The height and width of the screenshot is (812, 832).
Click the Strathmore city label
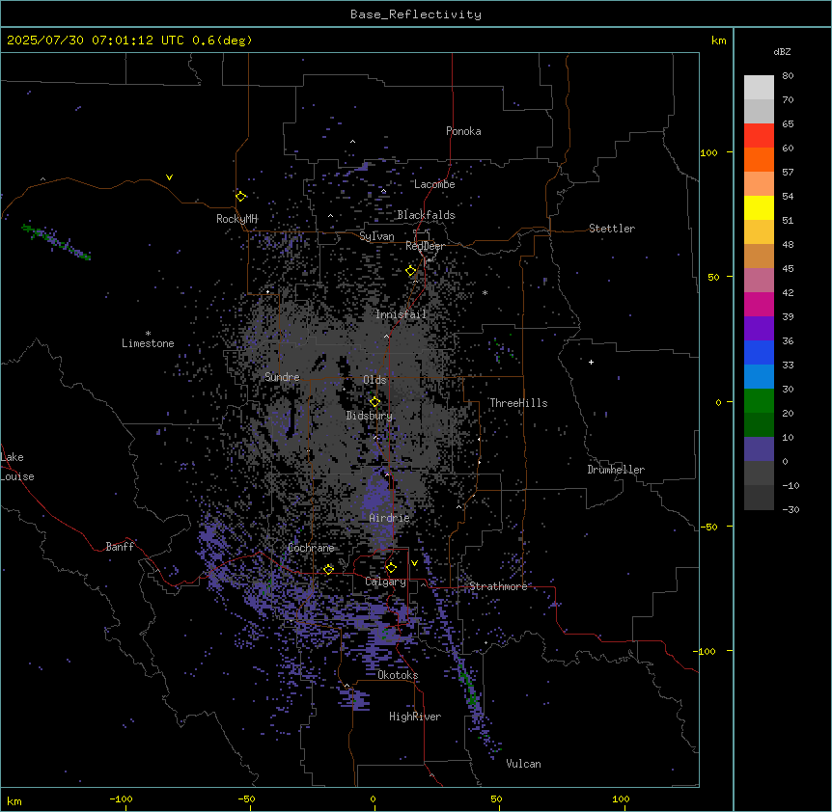click(x=498, y=586)
